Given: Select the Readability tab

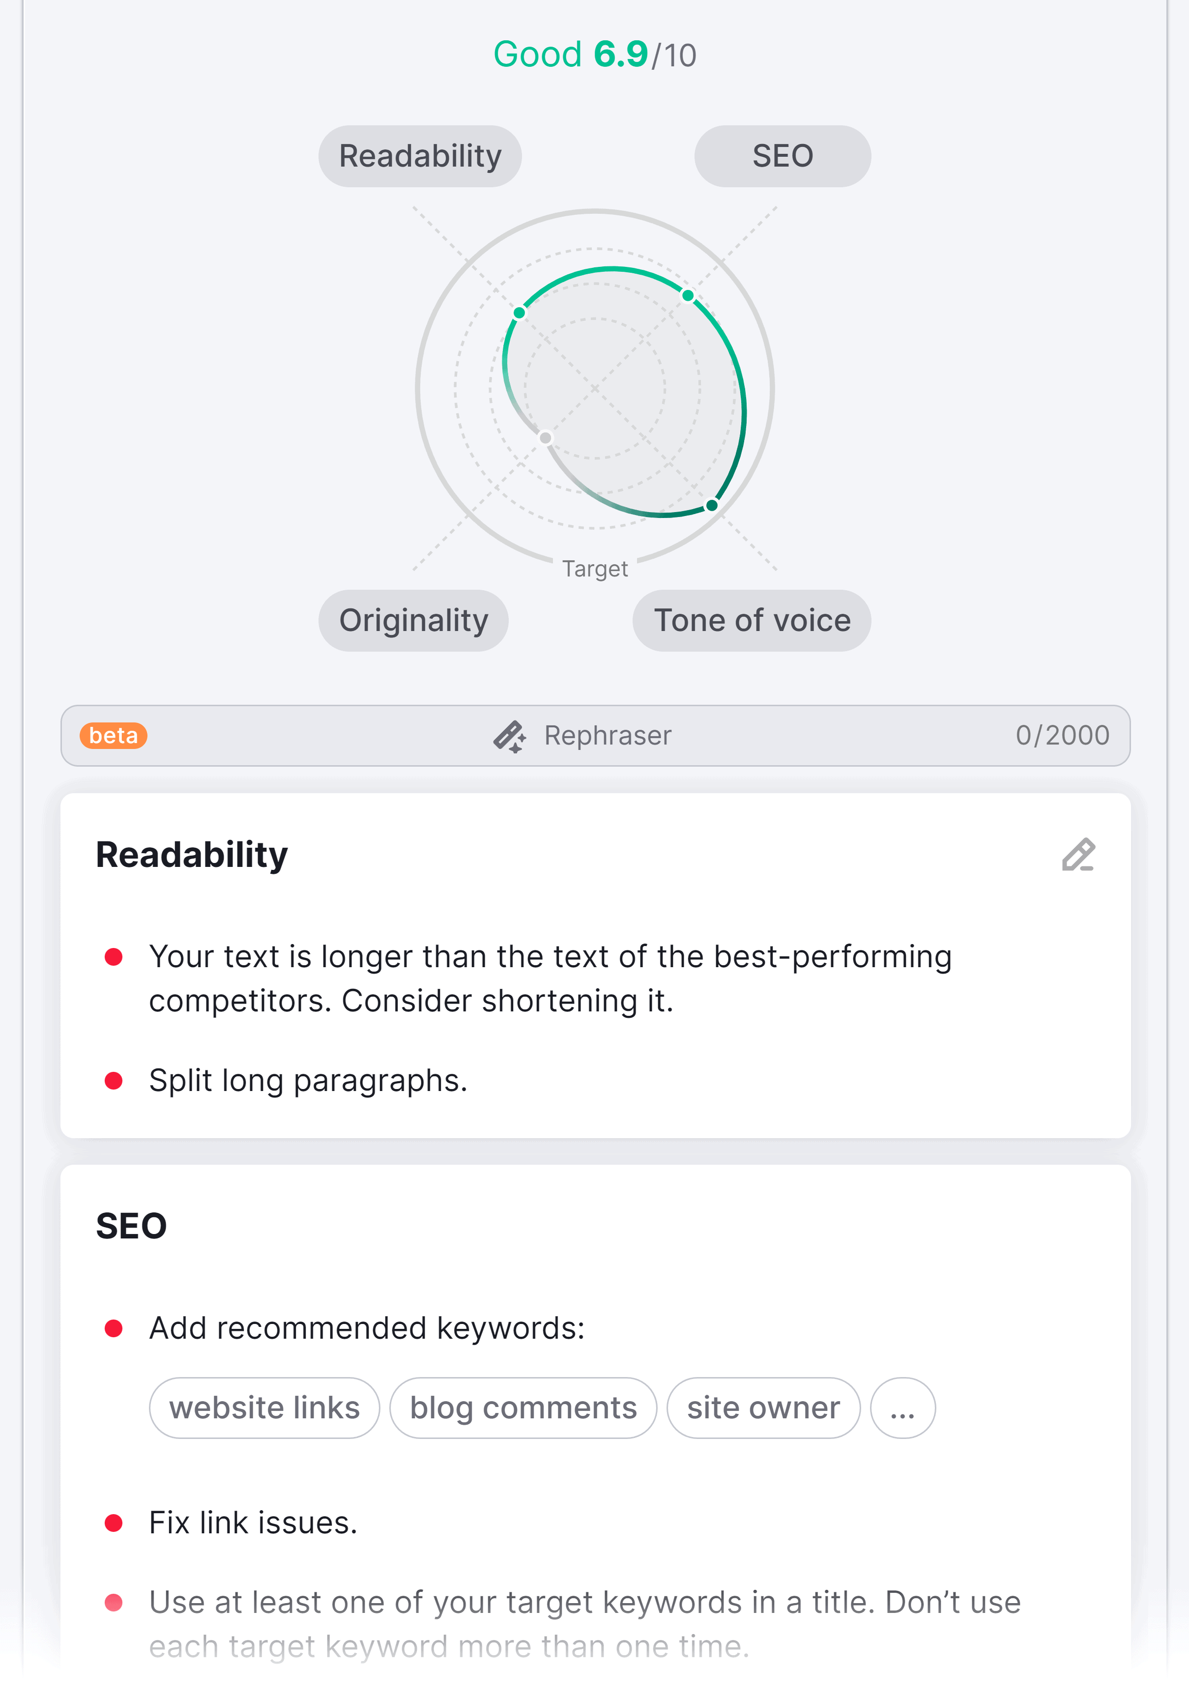Looking at the screenshot, I should [x=419, y=155].
